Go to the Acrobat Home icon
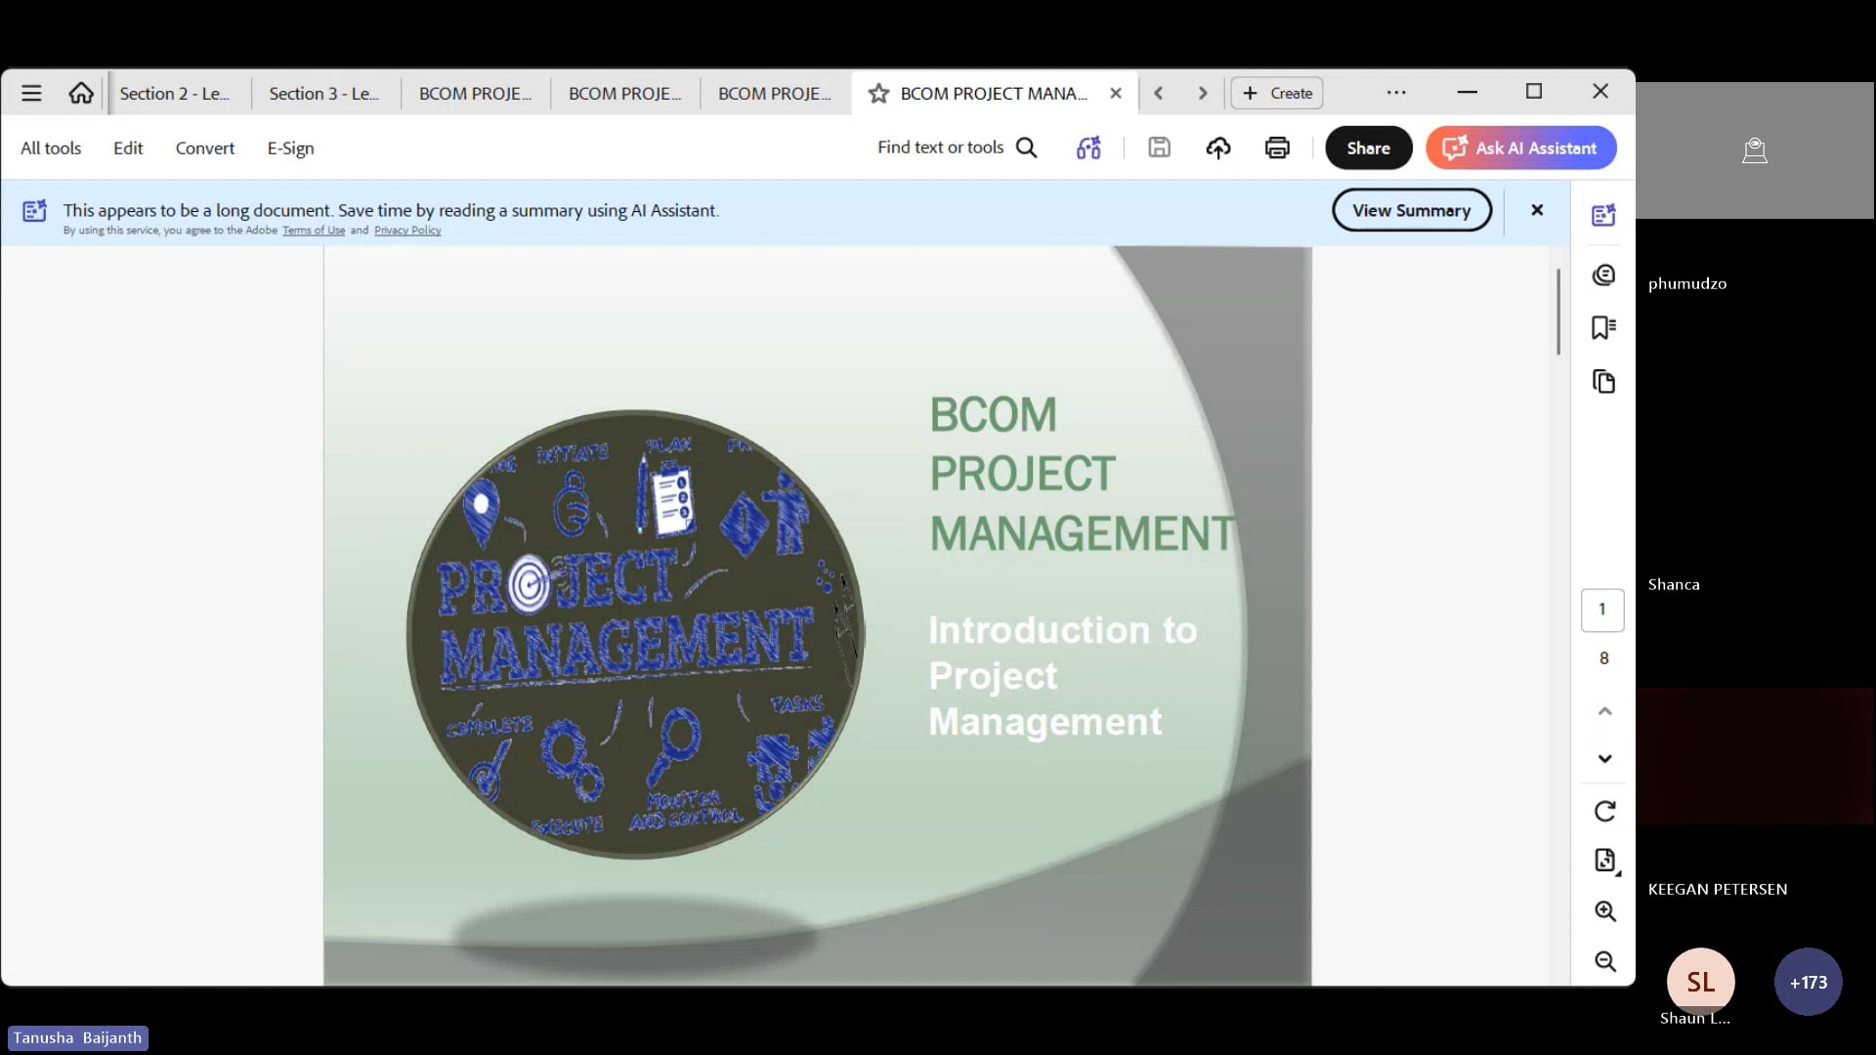 point(81,94)
